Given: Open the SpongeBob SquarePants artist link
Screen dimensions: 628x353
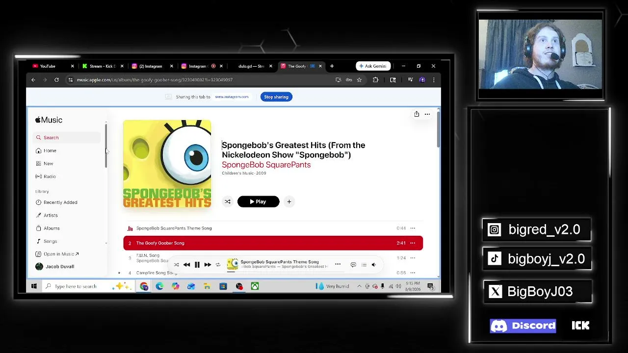Looking at the screenshot, I should (266, 165).
